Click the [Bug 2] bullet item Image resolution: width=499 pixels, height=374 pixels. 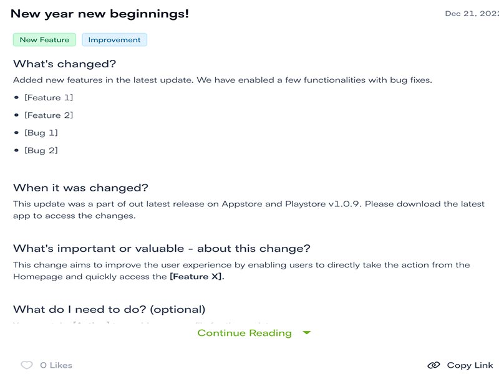tap(41, 150)
